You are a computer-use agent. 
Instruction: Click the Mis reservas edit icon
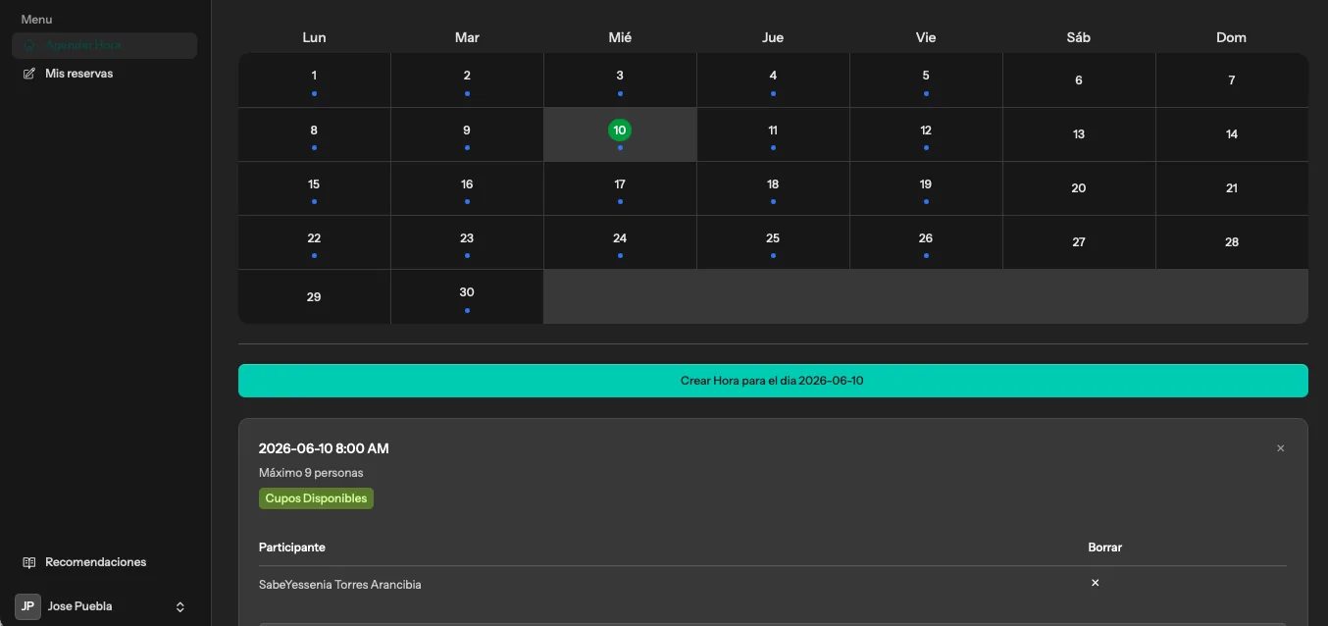click(x=28, y=74)
